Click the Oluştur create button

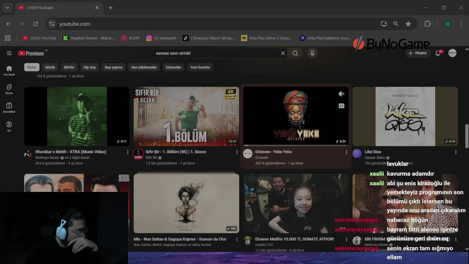(x=418, y=53)
